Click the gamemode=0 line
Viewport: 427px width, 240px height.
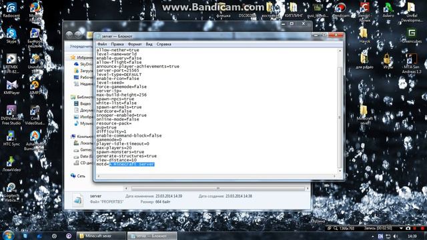point(109,139)
